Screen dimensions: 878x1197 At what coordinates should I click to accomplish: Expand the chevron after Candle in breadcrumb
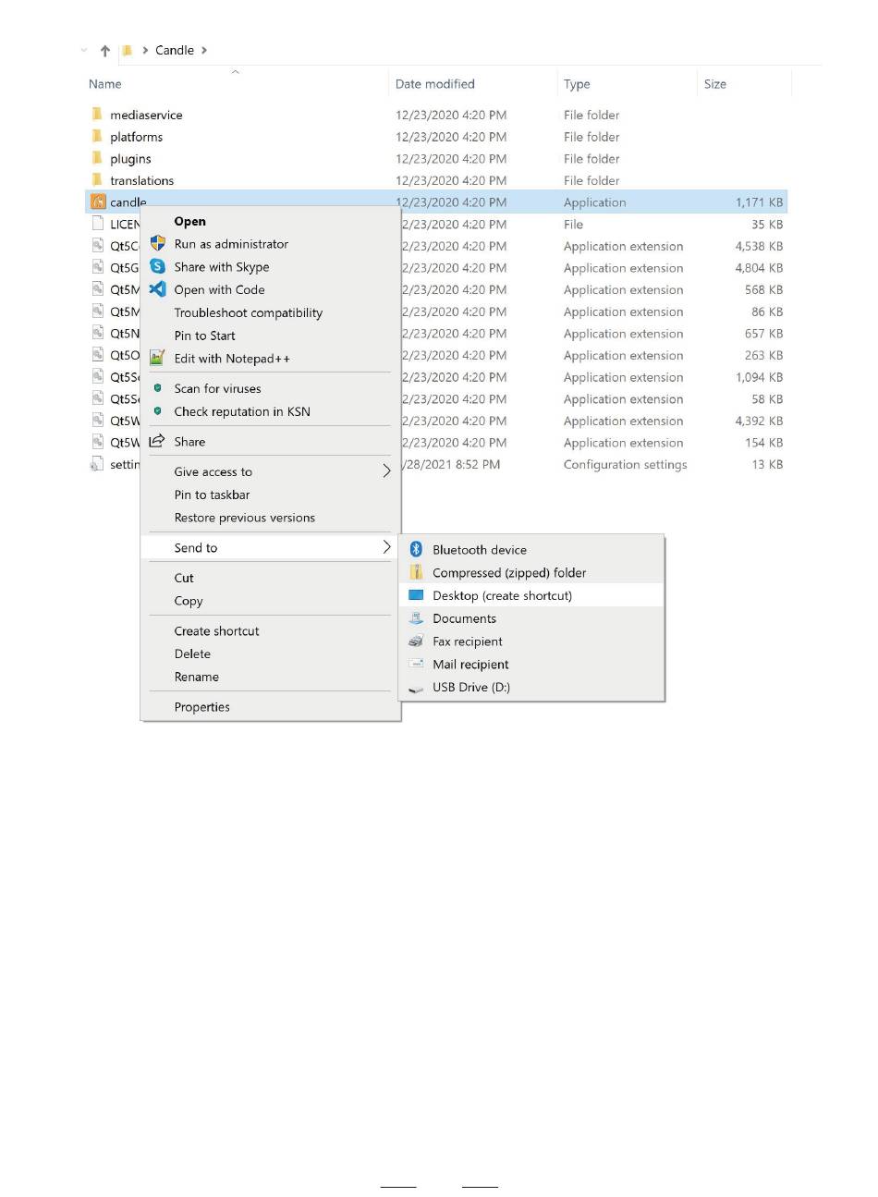tap(204, 51)
